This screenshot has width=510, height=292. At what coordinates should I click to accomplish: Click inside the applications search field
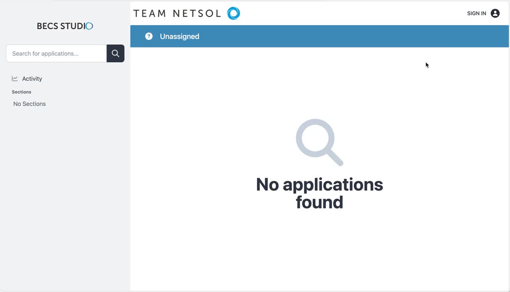pyautogui.click(x=56, y=53)
